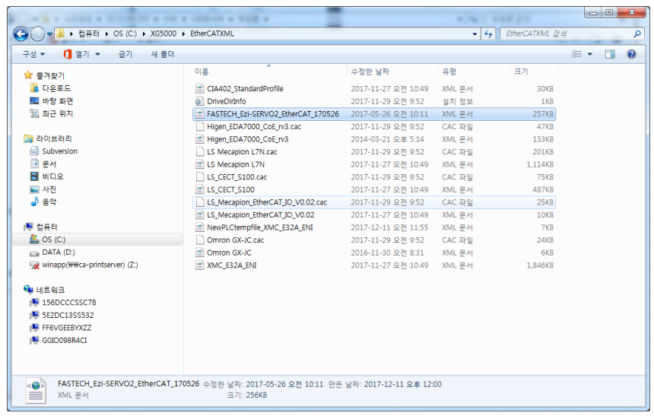This screenshot has width=654, height=416.
Task: Select OS (C:) in the address breadcrumb
Action: click(x=125, y=33)
